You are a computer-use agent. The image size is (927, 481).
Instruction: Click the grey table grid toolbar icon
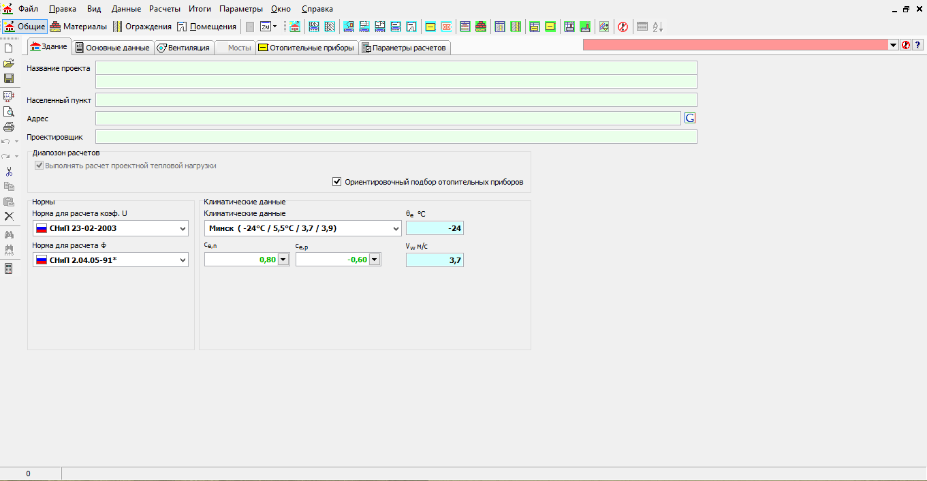[x=642, y=27]
